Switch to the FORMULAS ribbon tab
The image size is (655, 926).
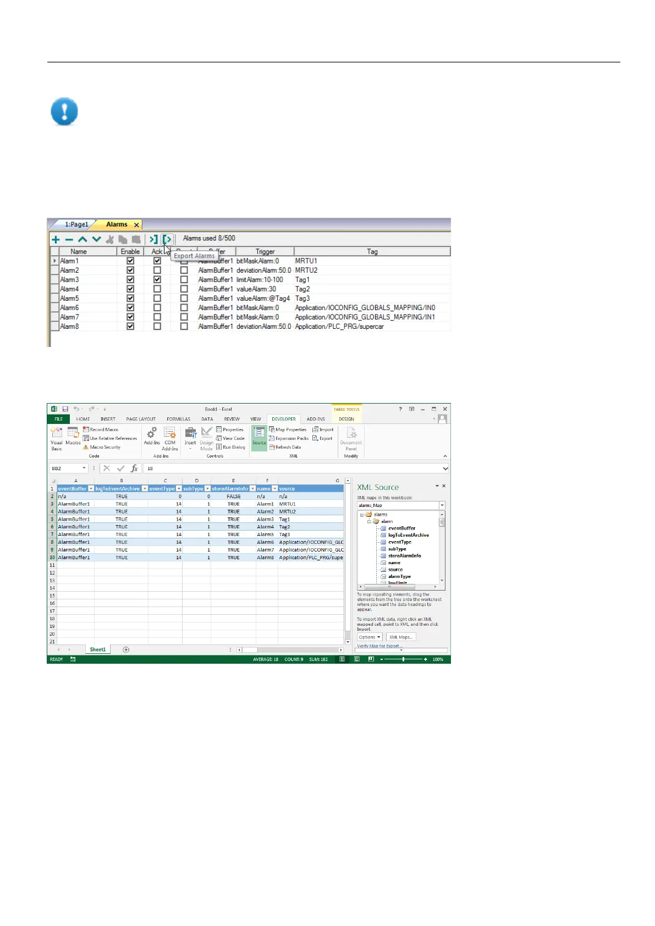178,419
